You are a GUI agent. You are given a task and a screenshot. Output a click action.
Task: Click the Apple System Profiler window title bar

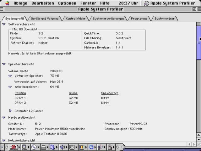click(x=100, y=9)
